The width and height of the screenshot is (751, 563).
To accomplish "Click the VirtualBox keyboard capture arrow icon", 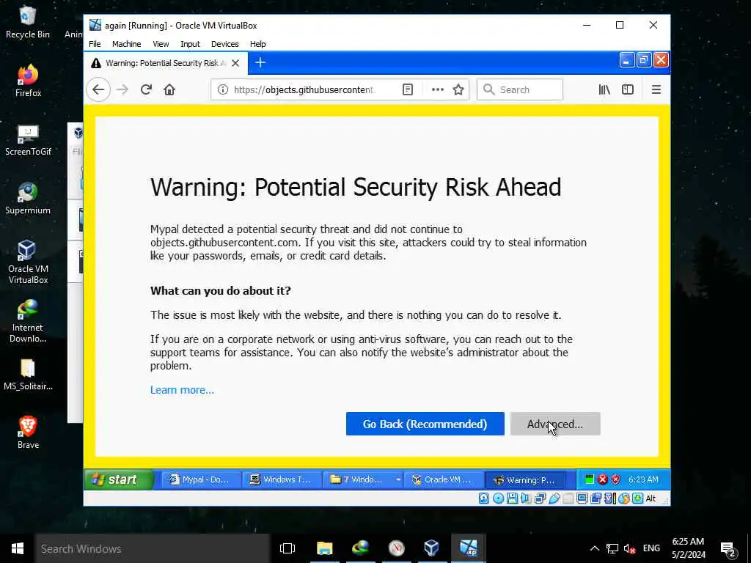I will pos(637,498).
